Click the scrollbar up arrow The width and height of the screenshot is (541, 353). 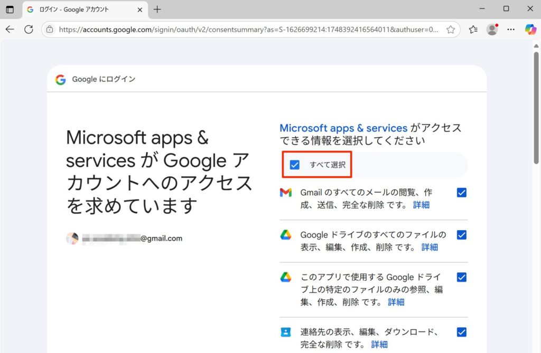pos(536,46)
